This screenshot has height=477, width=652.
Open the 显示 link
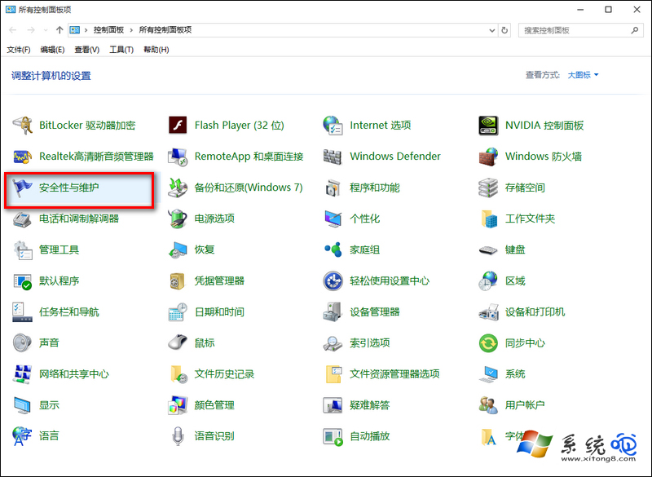49,405
